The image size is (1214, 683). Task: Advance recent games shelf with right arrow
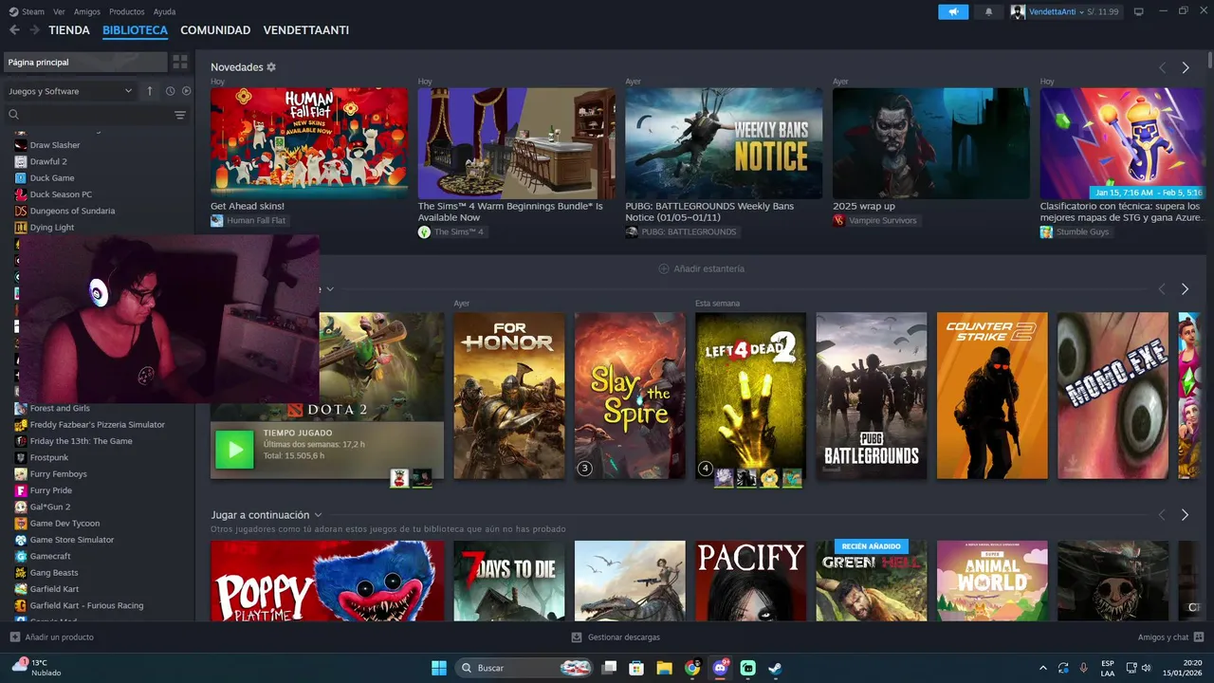coord(1185,288)
